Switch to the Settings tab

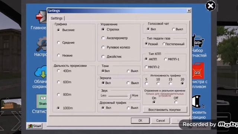(x=57, y=18)
